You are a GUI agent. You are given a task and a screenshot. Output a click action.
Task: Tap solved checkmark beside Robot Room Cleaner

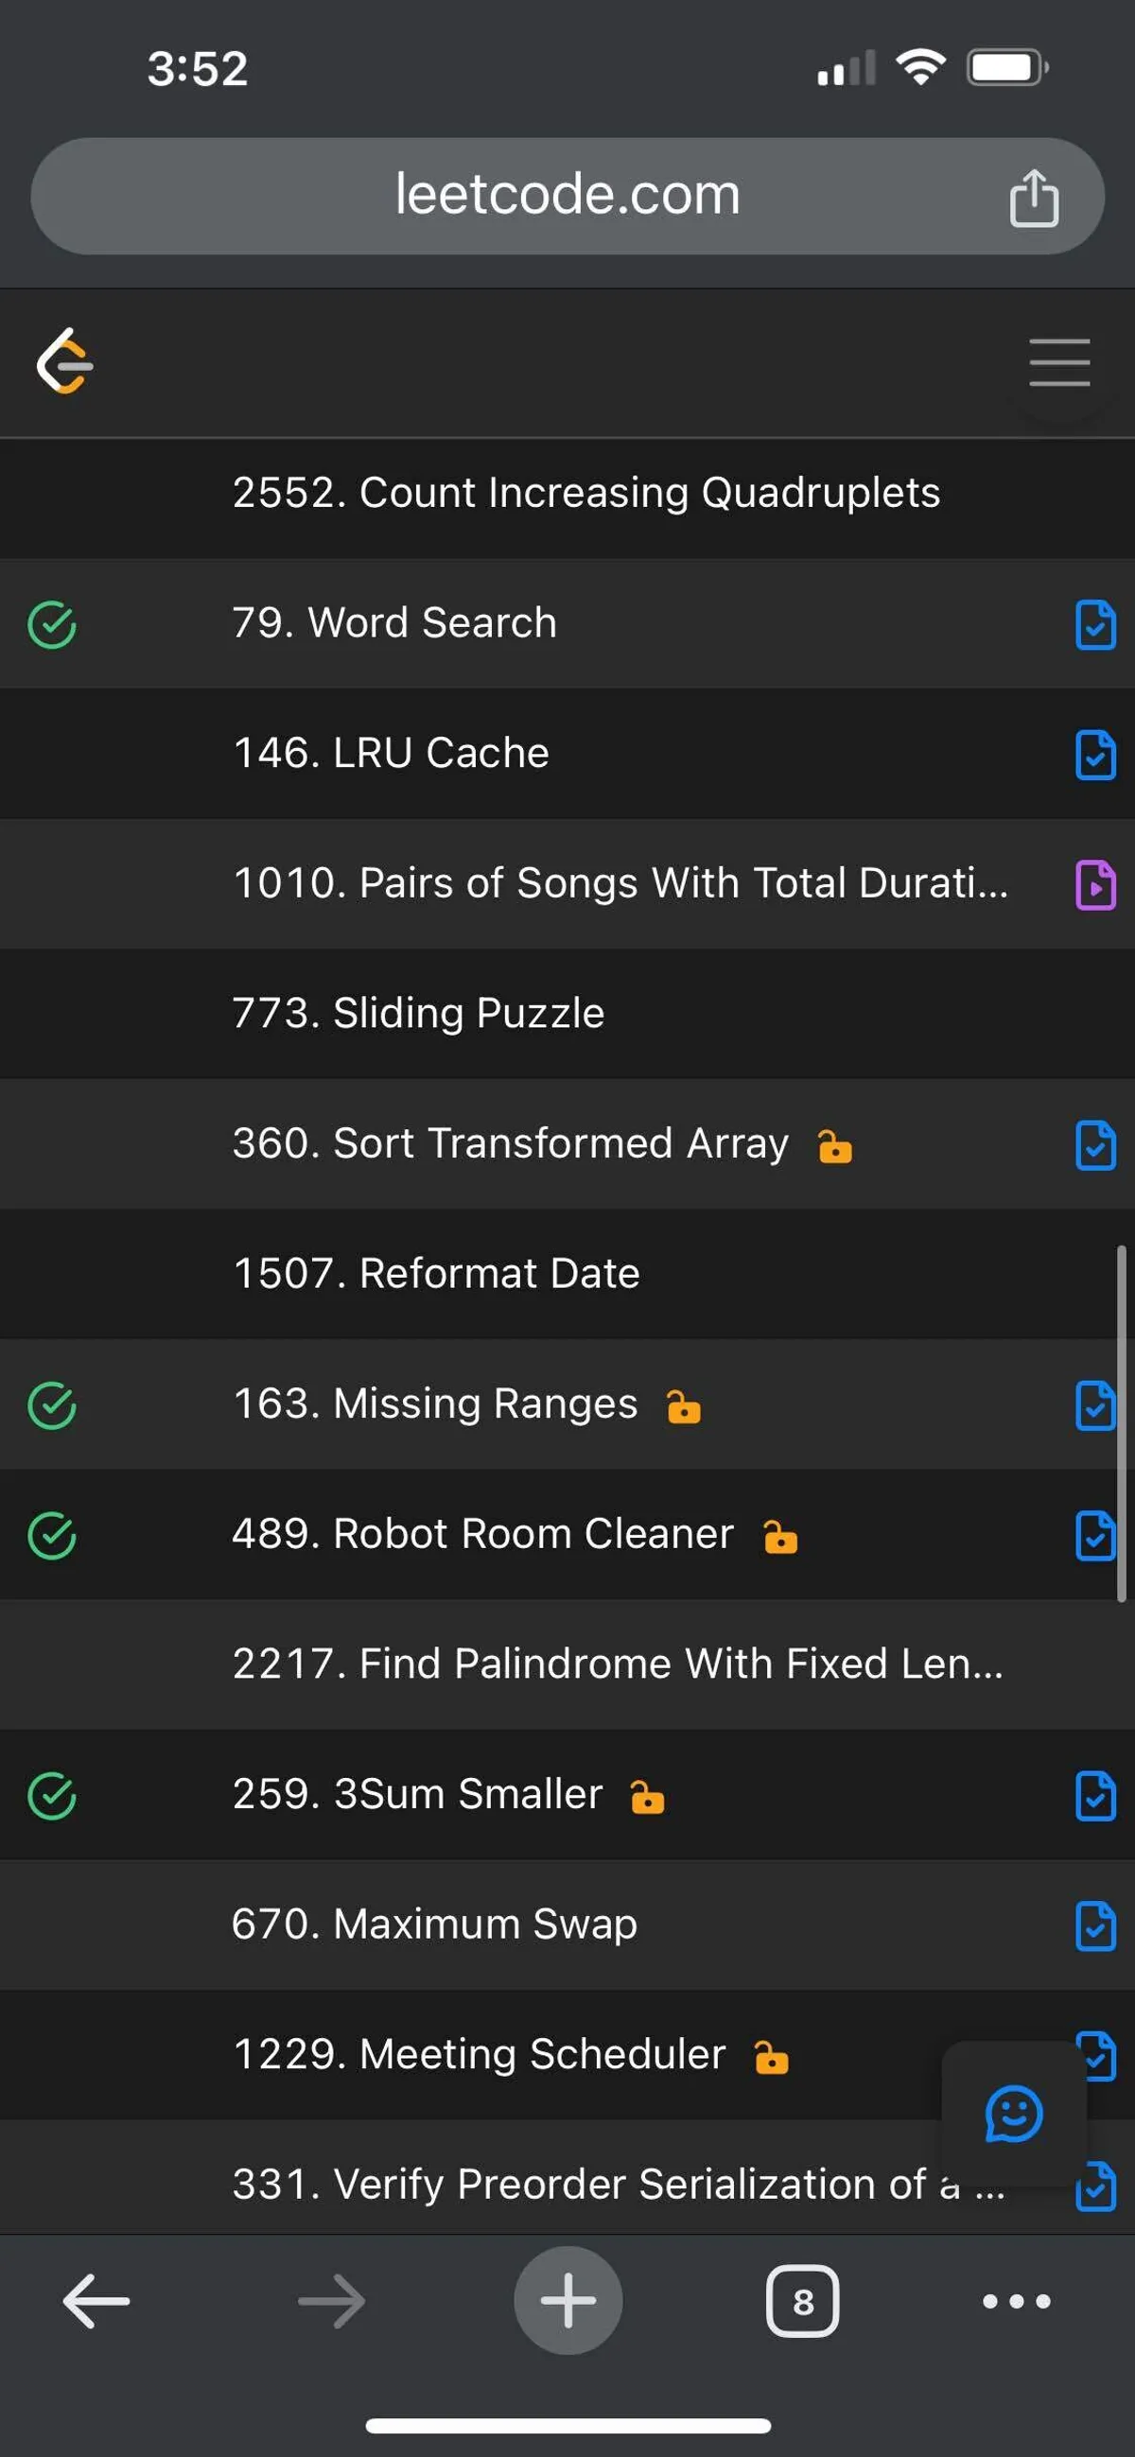click(x=52, y=1535)
